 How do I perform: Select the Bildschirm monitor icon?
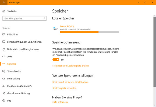4,35
